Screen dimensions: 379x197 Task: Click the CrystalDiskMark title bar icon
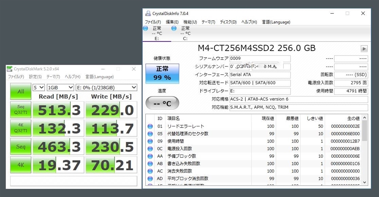pyautogui.click(x=9, y=69)
